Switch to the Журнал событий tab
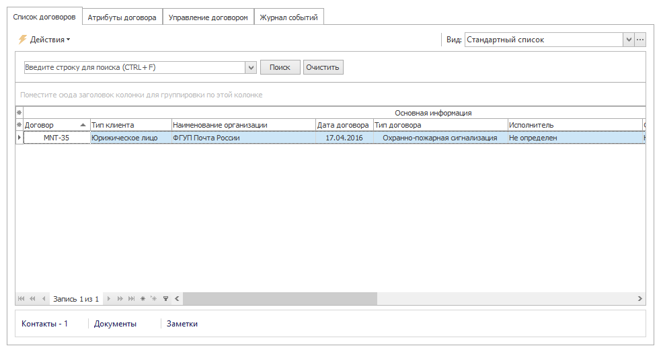The height and width of the screenshot is (352, 661). point(288,17)
